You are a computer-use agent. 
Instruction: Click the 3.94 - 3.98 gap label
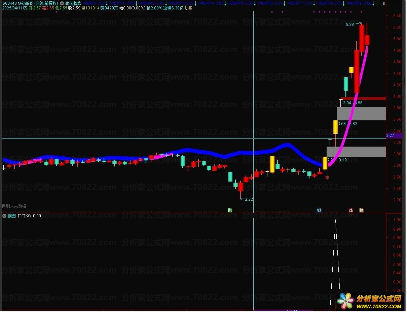pyautogui.click(x=353, y=103)
